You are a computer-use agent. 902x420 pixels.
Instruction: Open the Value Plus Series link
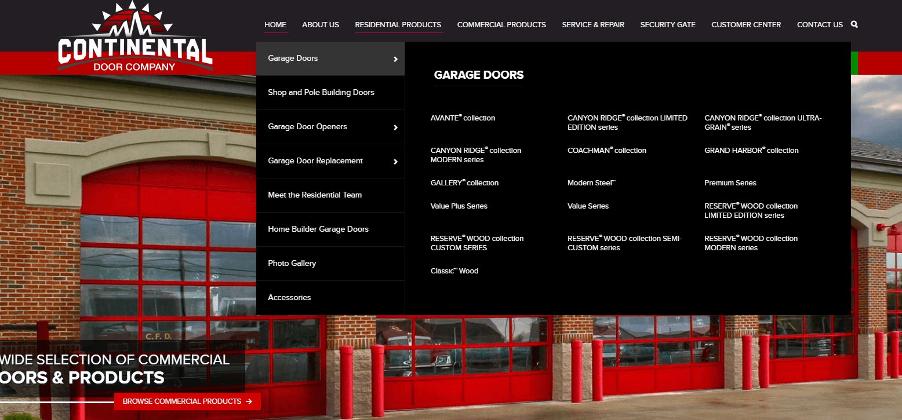click(x=459, y=206)
